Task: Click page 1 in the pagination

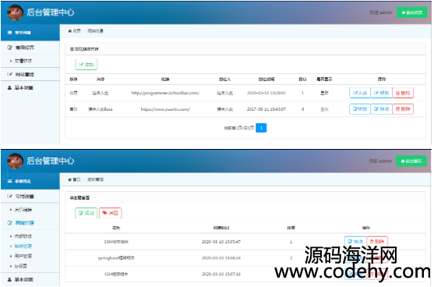Action: pos(261,128)
